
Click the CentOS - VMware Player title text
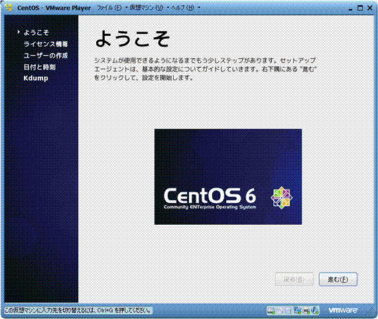coord(54,8)
